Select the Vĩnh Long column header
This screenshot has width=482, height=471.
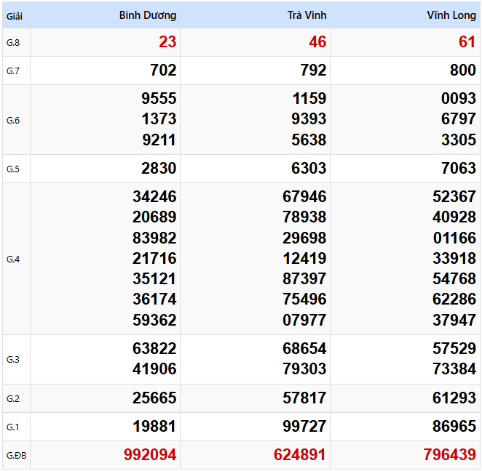tap(451, 15)
